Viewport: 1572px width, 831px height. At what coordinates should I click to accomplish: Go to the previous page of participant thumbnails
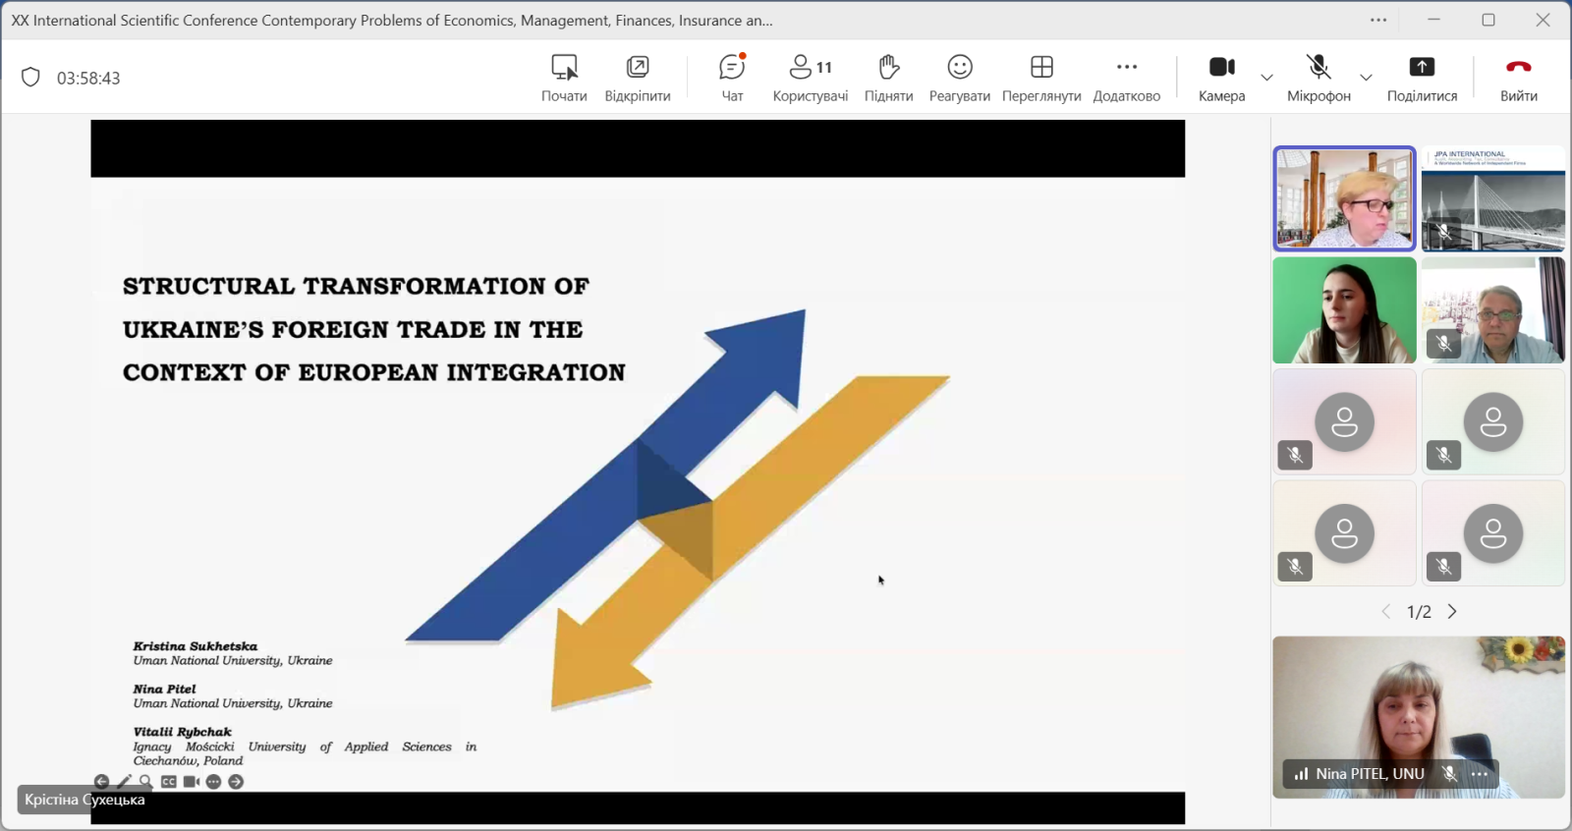[x=1386, y=612]
